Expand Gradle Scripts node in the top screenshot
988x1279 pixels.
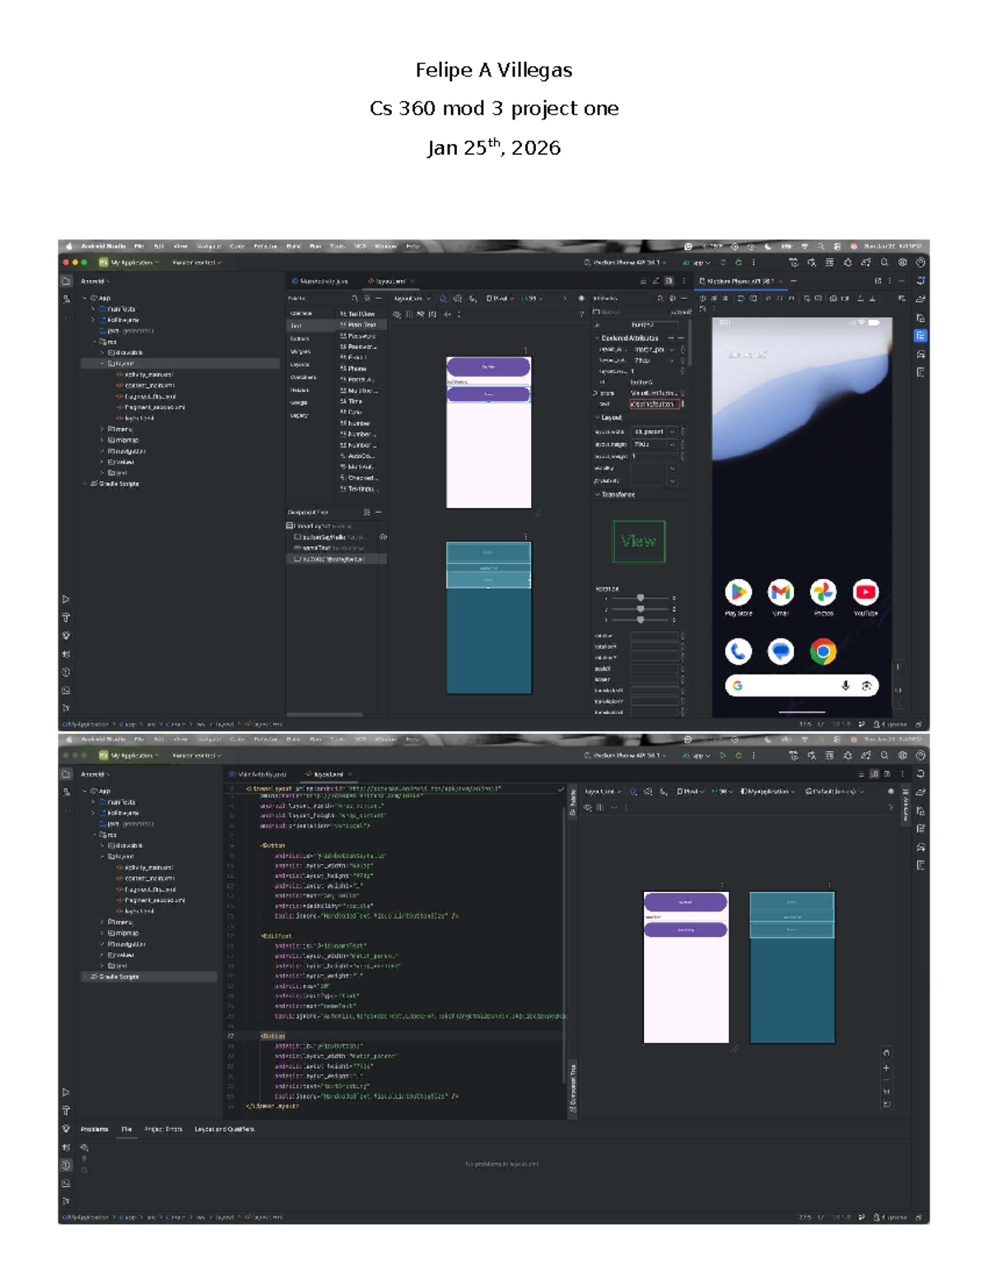(x=86, y=484)
